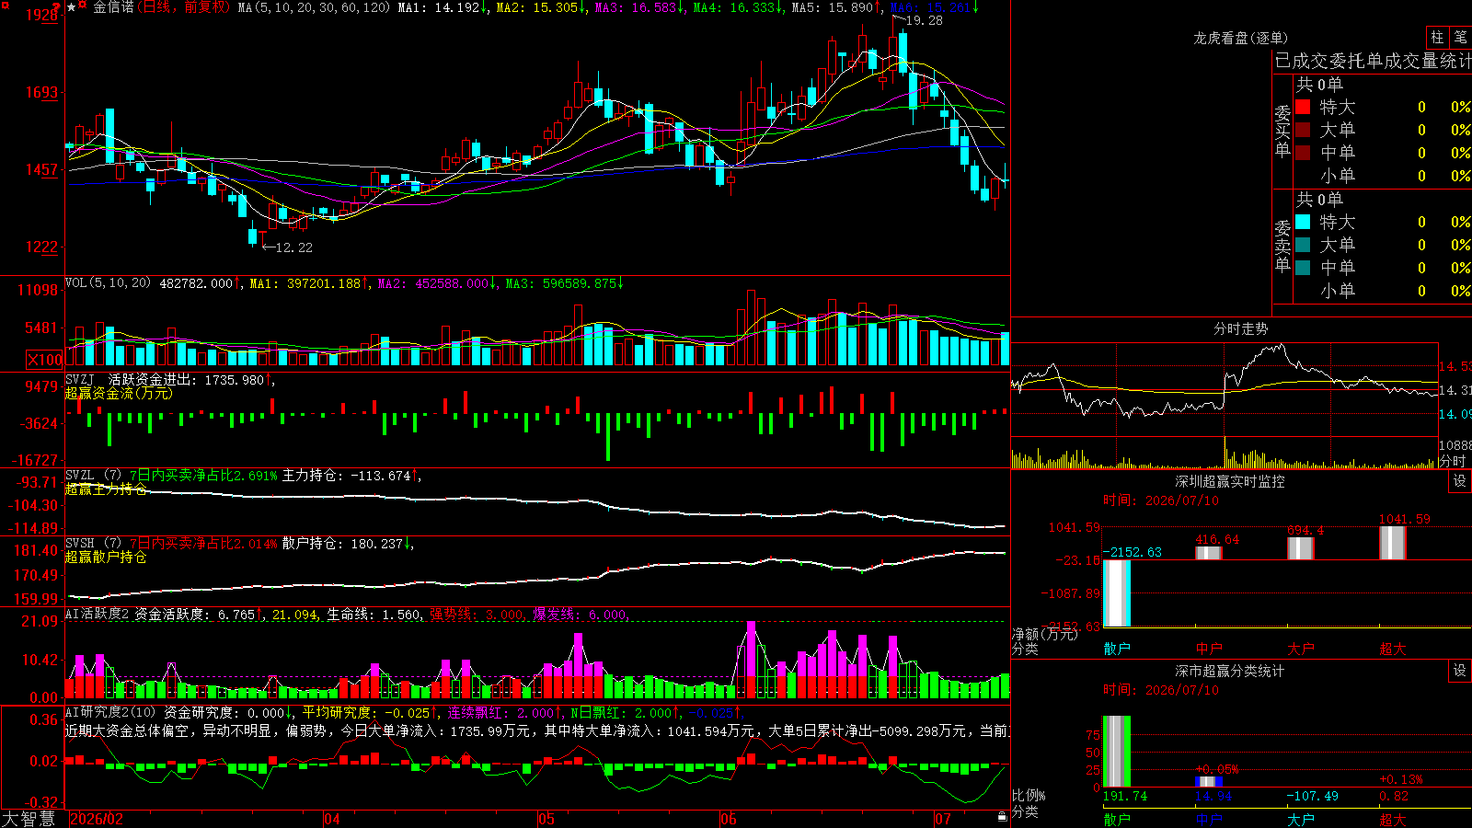This screenshot has width=1472, height=828.
Task: Click the red question mark icon
Action: point(57,7)
